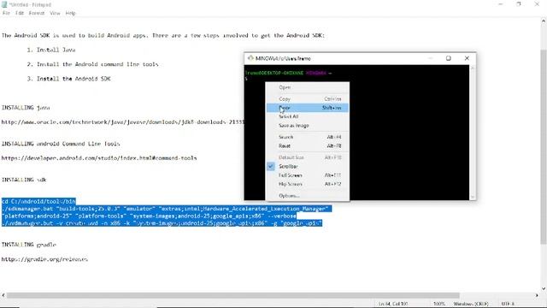Minimize the MINGW64 terminal window

click(431, 58)
